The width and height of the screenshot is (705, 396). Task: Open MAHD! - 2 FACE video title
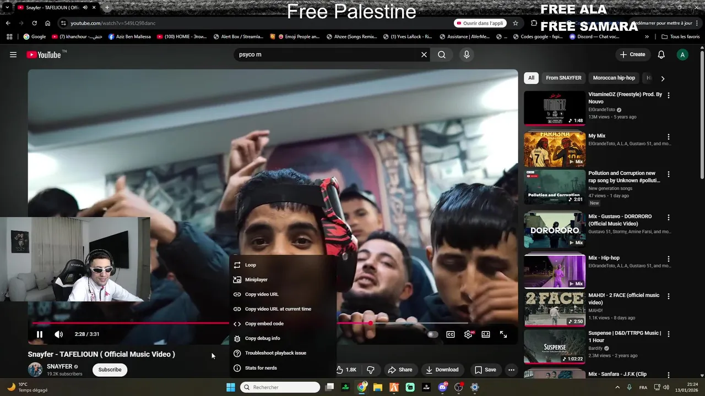click(x=623, y=299)
